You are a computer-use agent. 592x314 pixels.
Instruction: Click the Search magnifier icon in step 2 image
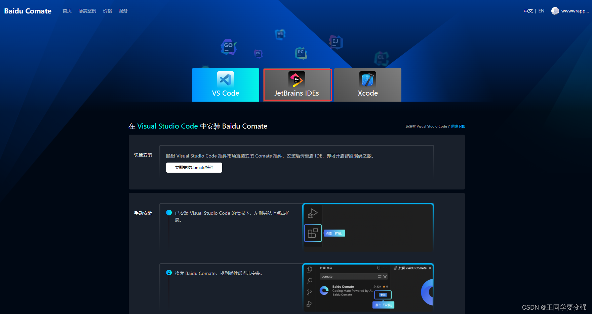tap(310, 281)
